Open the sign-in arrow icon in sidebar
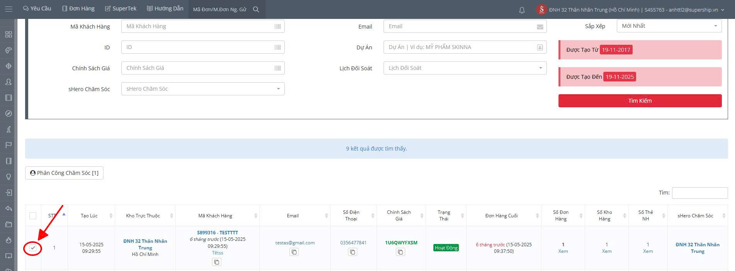 pyautogui.click(x=8, y=193)
